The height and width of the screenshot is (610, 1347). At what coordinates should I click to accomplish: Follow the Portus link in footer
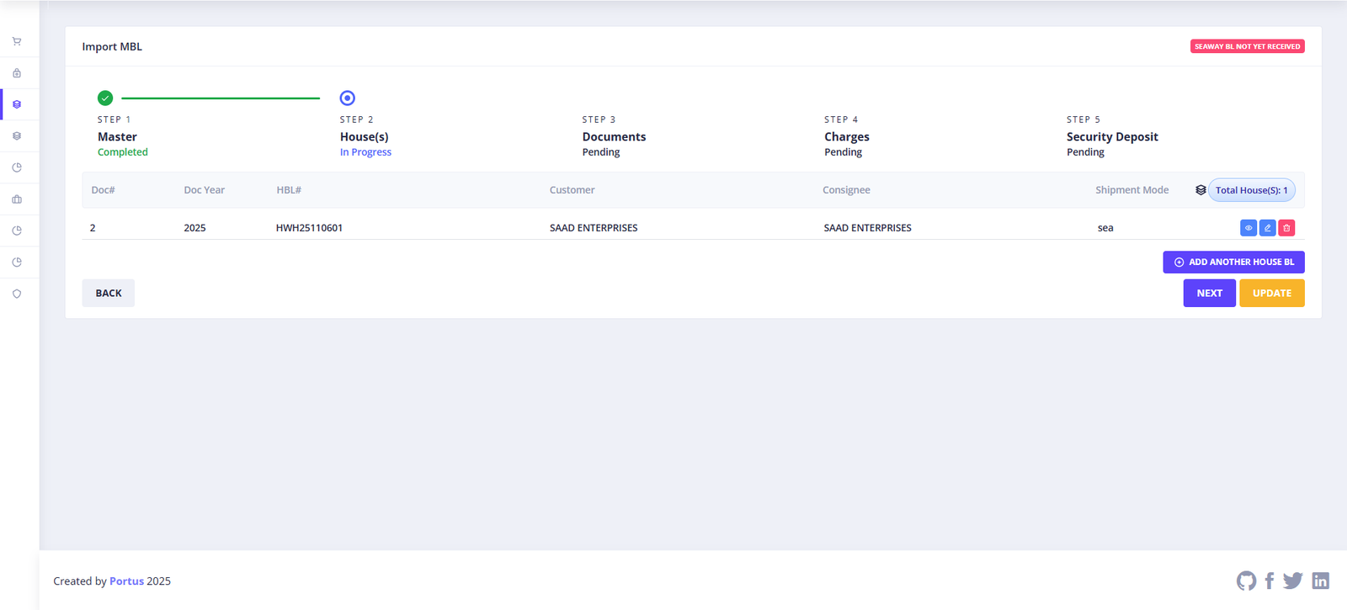click(126, 581)
